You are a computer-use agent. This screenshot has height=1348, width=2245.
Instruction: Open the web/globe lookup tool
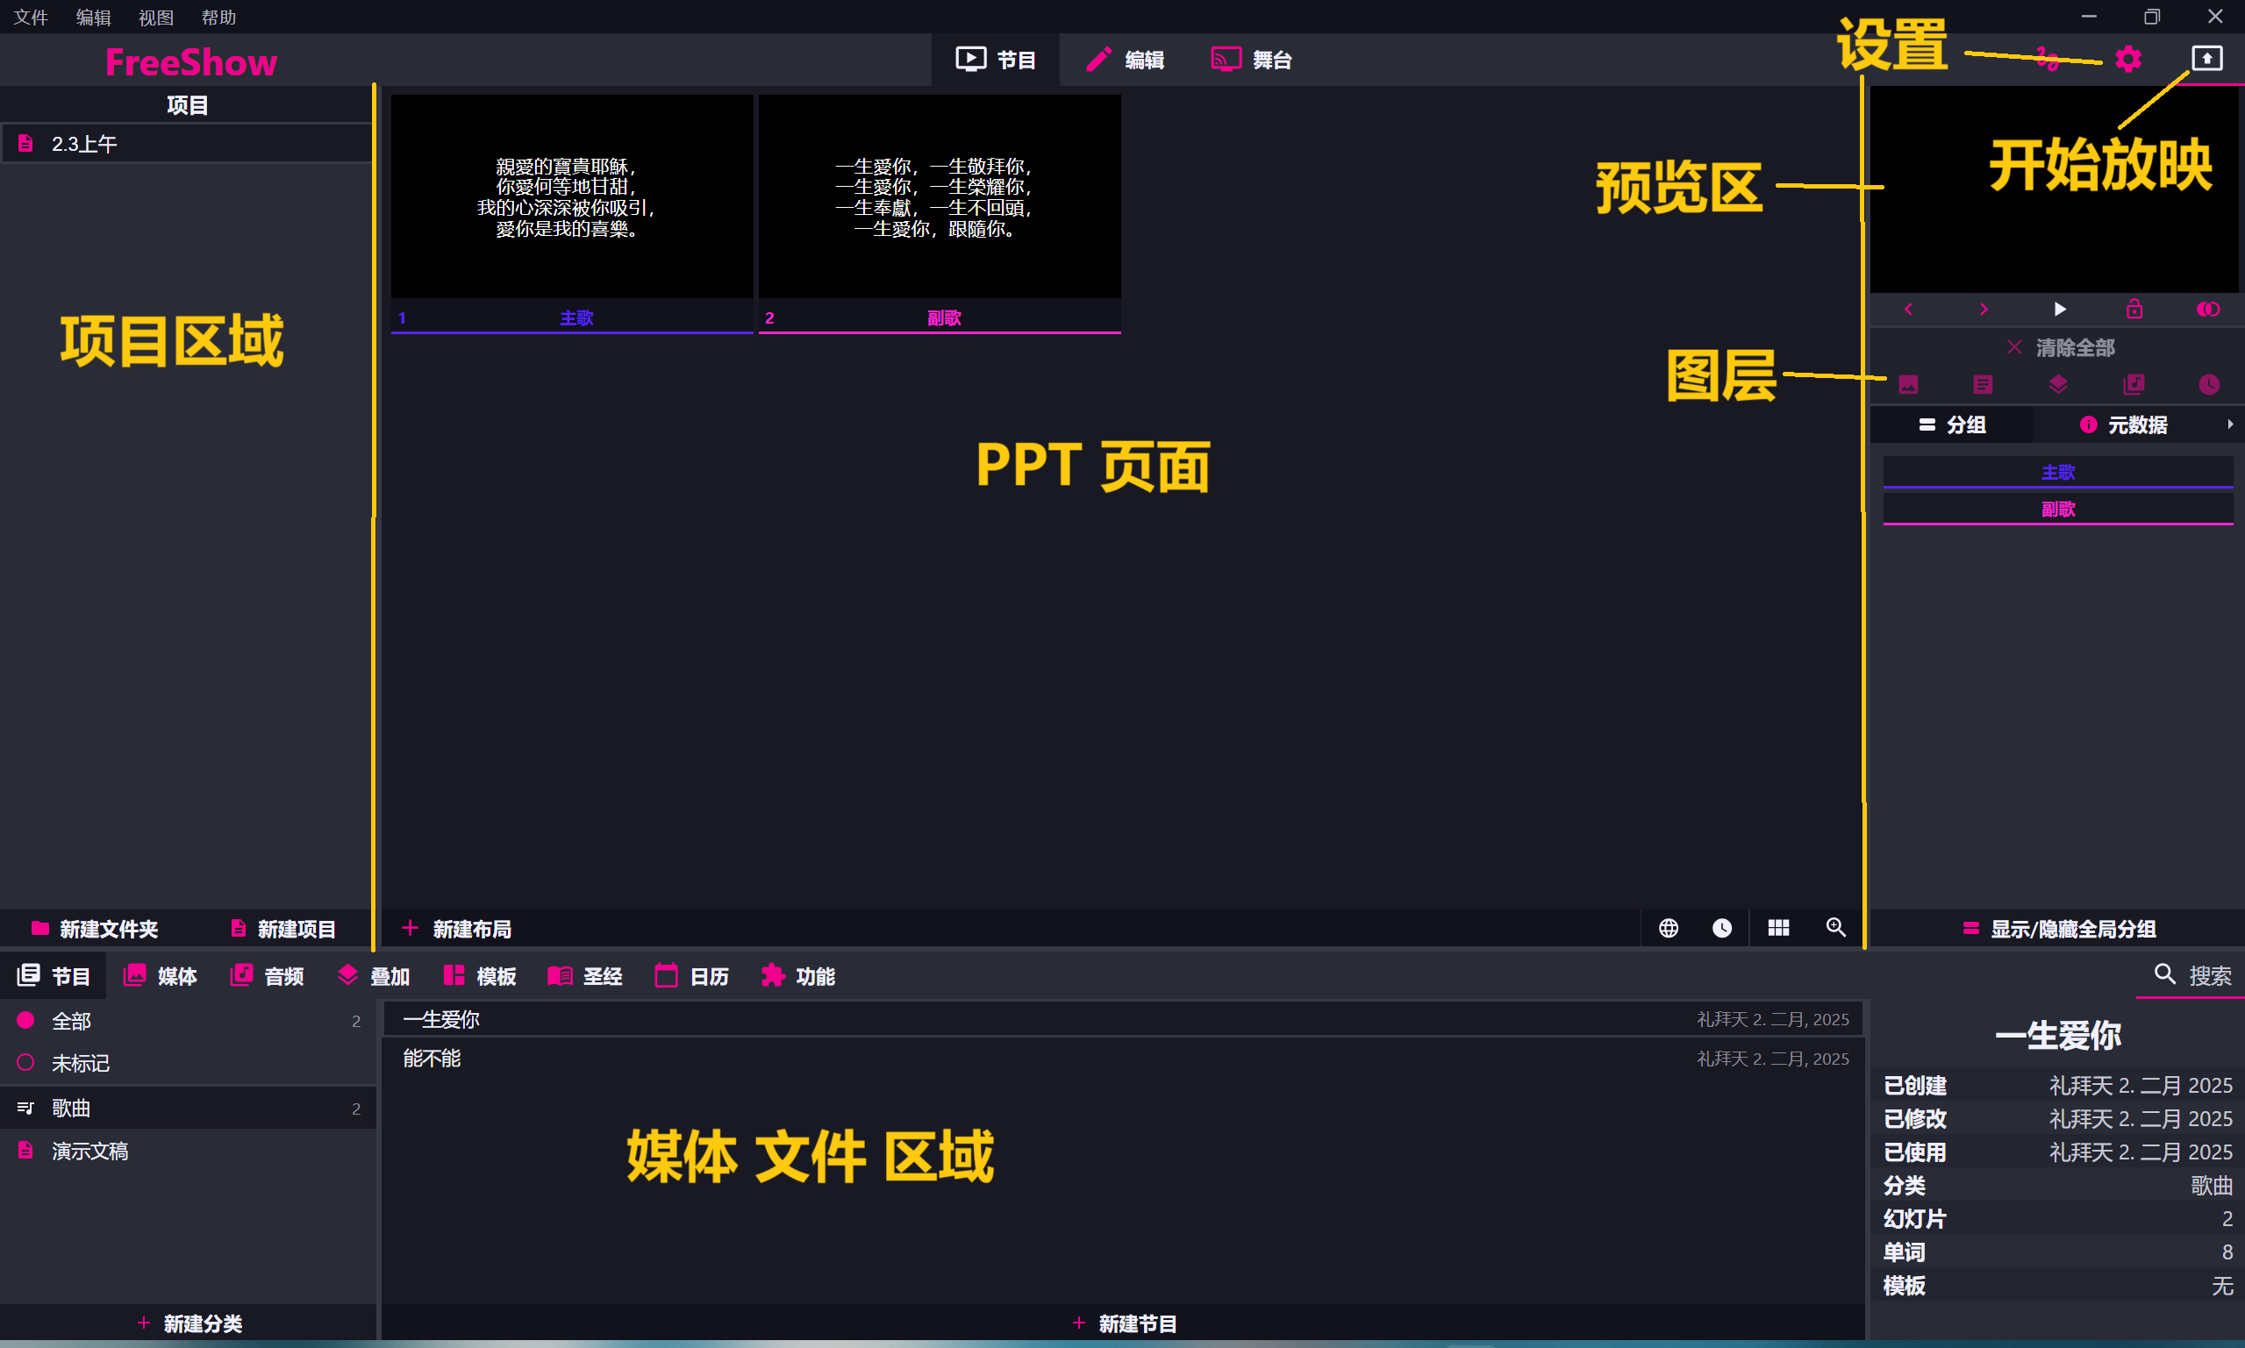pyautogui.click(x=1669, y=928)
